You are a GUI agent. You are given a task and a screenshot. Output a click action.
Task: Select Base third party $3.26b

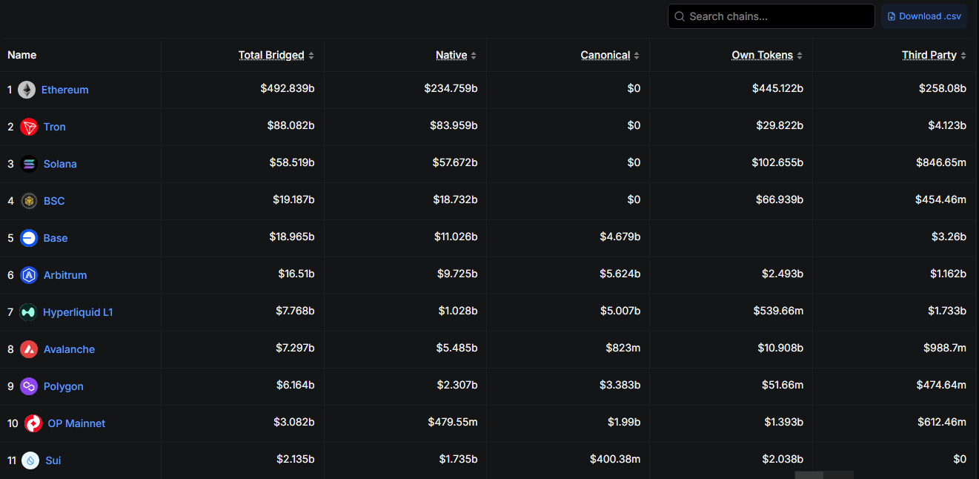click(949, 237)
